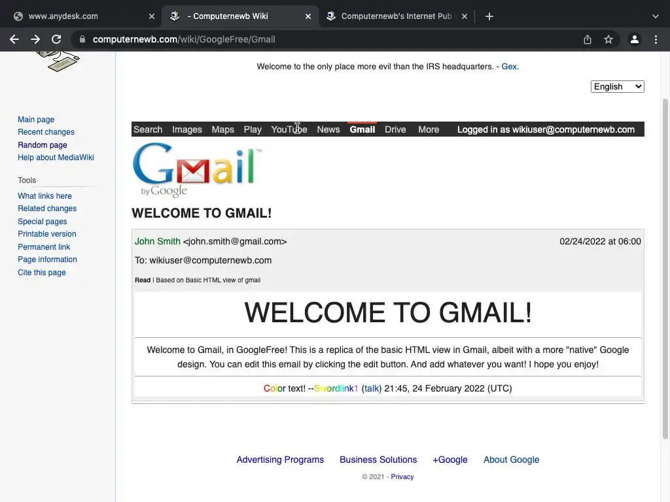Click the browser forward arrow

tap(35, 39)
